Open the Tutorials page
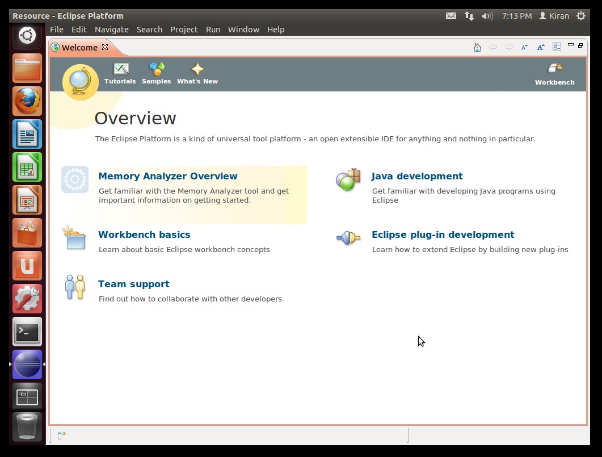Image resolution: width=602 pixels, height=457 pixels. pyautogui.click(x=120, y=74)
